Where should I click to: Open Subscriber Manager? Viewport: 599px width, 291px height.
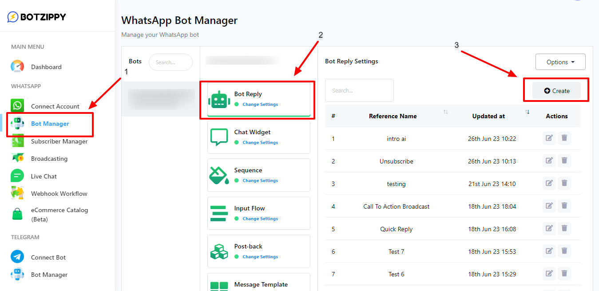[x=60, y=141]
